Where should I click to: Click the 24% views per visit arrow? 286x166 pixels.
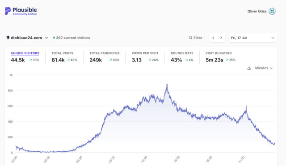[150, 60]
